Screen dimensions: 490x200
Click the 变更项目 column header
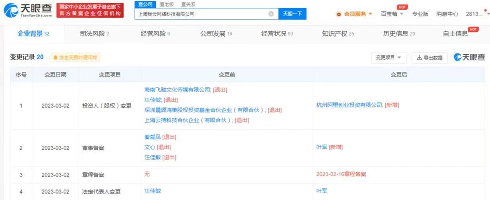tap(110, 74)
